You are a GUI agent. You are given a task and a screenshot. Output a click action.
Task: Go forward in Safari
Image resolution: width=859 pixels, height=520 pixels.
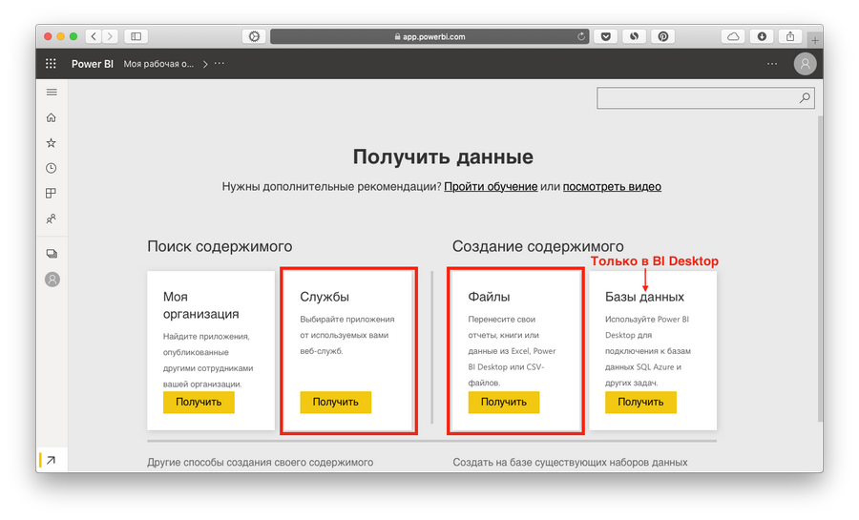[x=110, y=36]
